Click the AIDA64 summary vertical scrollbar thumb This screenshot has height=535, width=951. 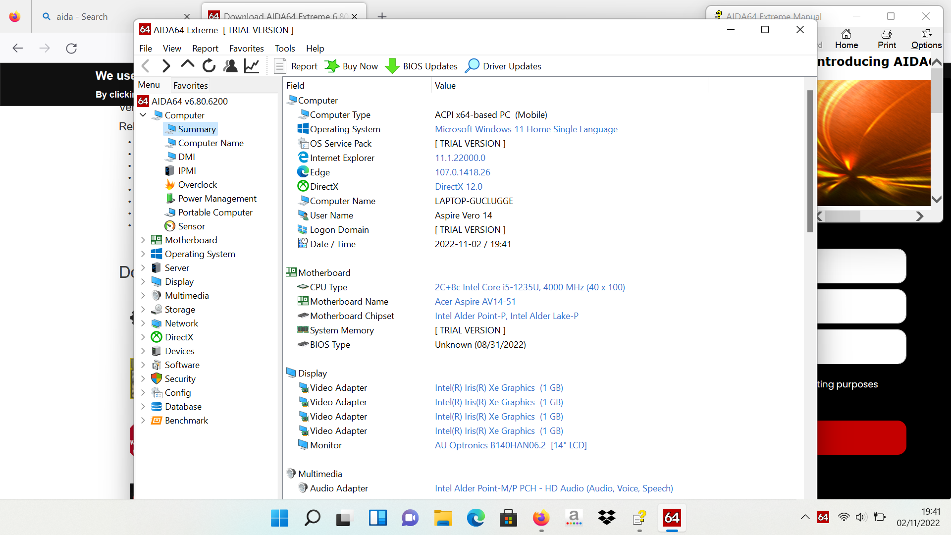coord(810,161)
